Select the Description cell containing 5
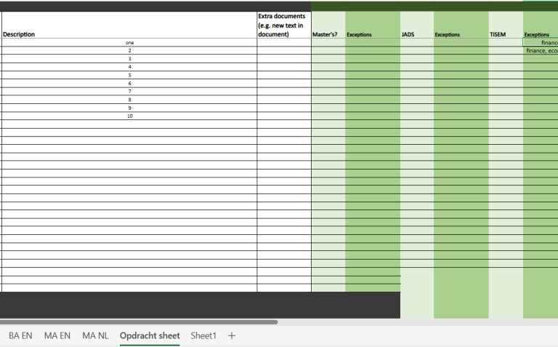558x347 pixels. click(129, 75)
